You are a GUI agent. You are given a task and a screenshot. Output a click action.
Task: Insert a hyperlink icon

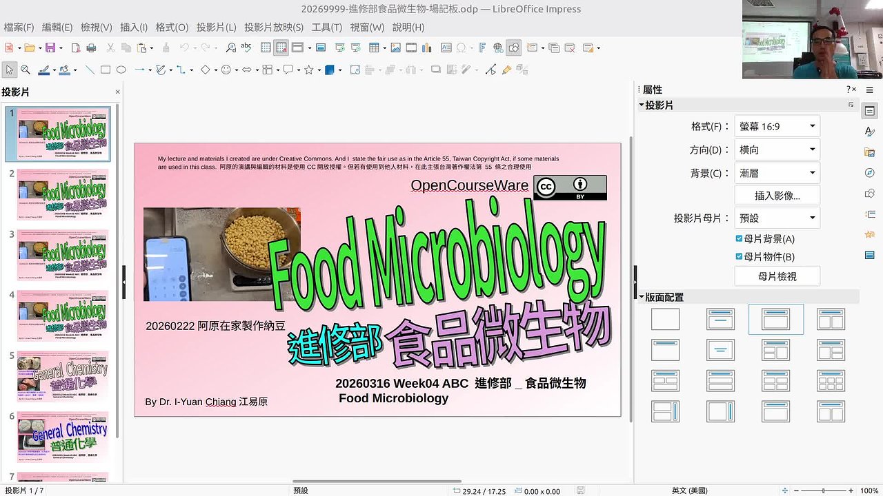[499, 48]
